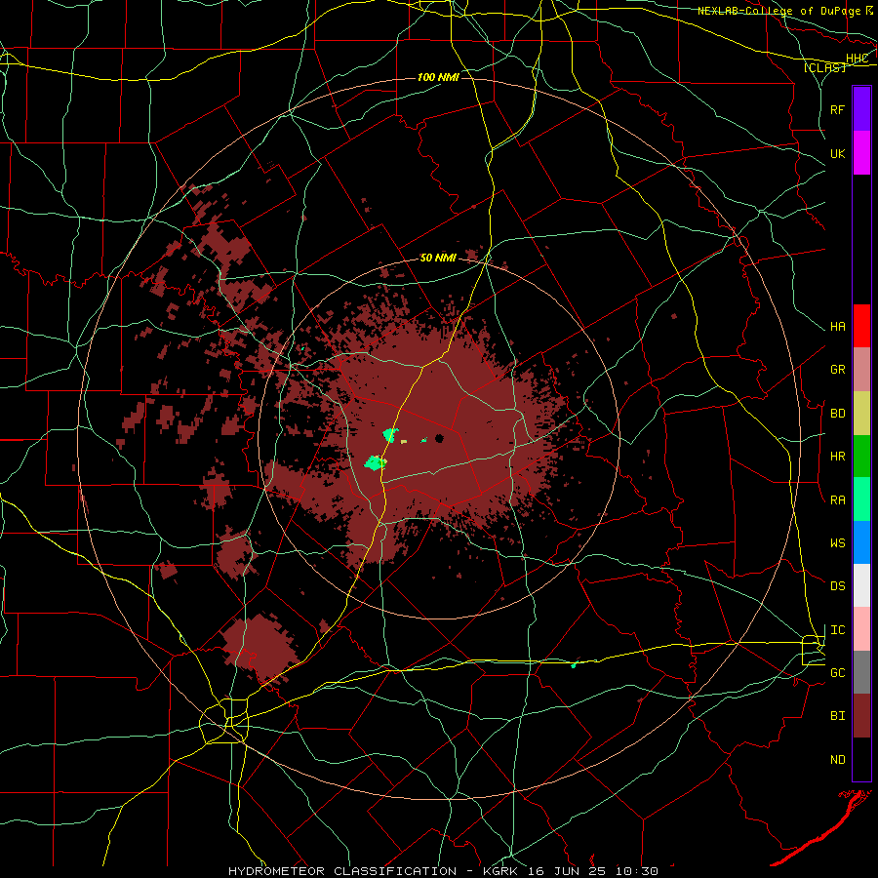Image resolution: width=878 pixels, height=878 pixels.
Task: Click the light green RA rain swatch
Action: click(x=861, y=499)
